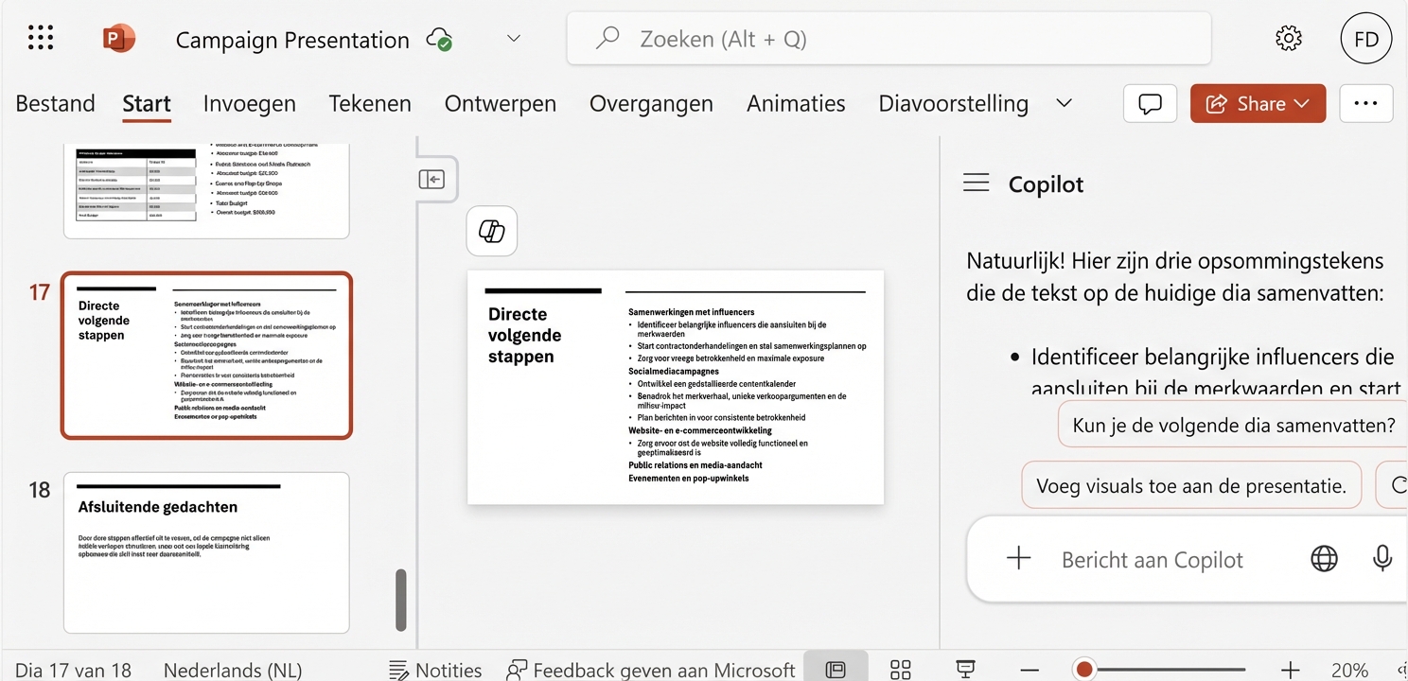
Task: Open the dropdown chevron next to Campaign Presentation
Action: (513, 39)
